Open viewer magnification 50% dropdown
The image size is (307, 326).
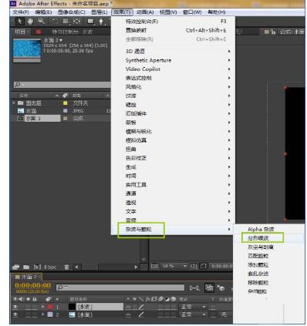click(174, 266)
